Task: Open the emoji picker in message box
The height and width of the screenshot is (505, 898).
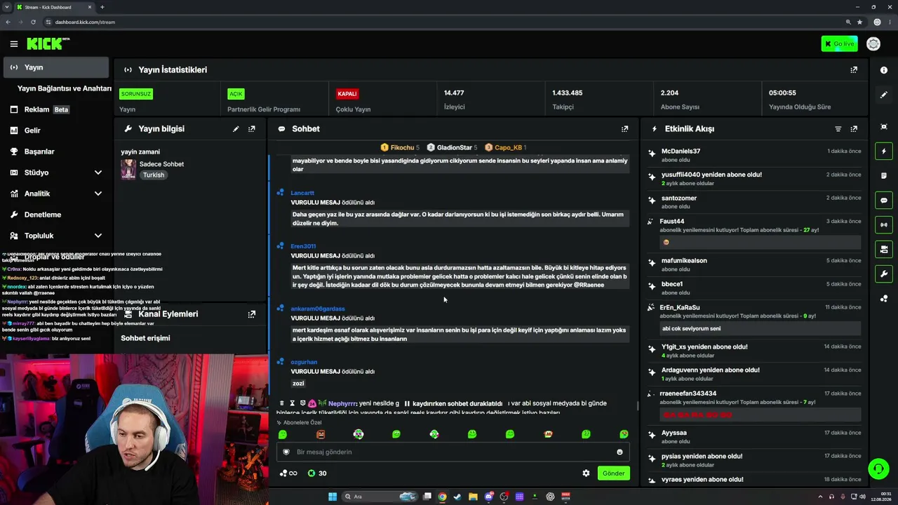Action: pos(619,452)
